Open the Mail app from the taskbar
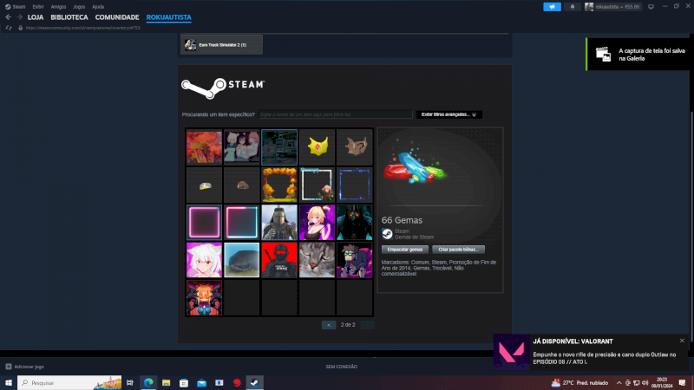694x390 pixels. (x=201, y=382)
